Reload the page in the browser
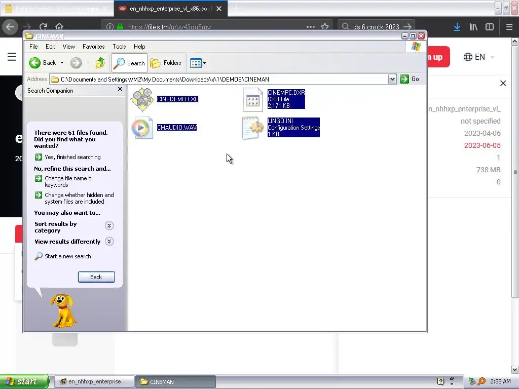Screen dimensions: 519x389 pos(44,26)
